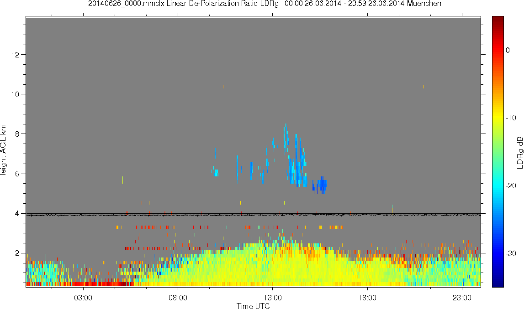Click the 'Time UTC' x-axis label
The image size is (524, 309).
[253, 306]
